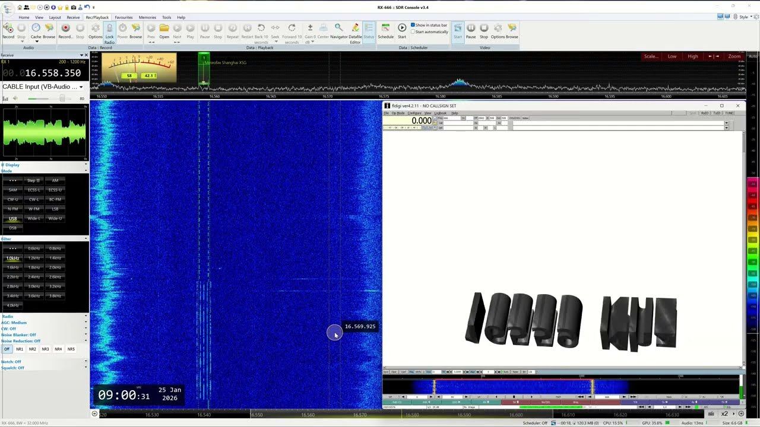Switch to the Receive ribbon tab
This screenshot has width=760, height=427.
tap(73, 17)
